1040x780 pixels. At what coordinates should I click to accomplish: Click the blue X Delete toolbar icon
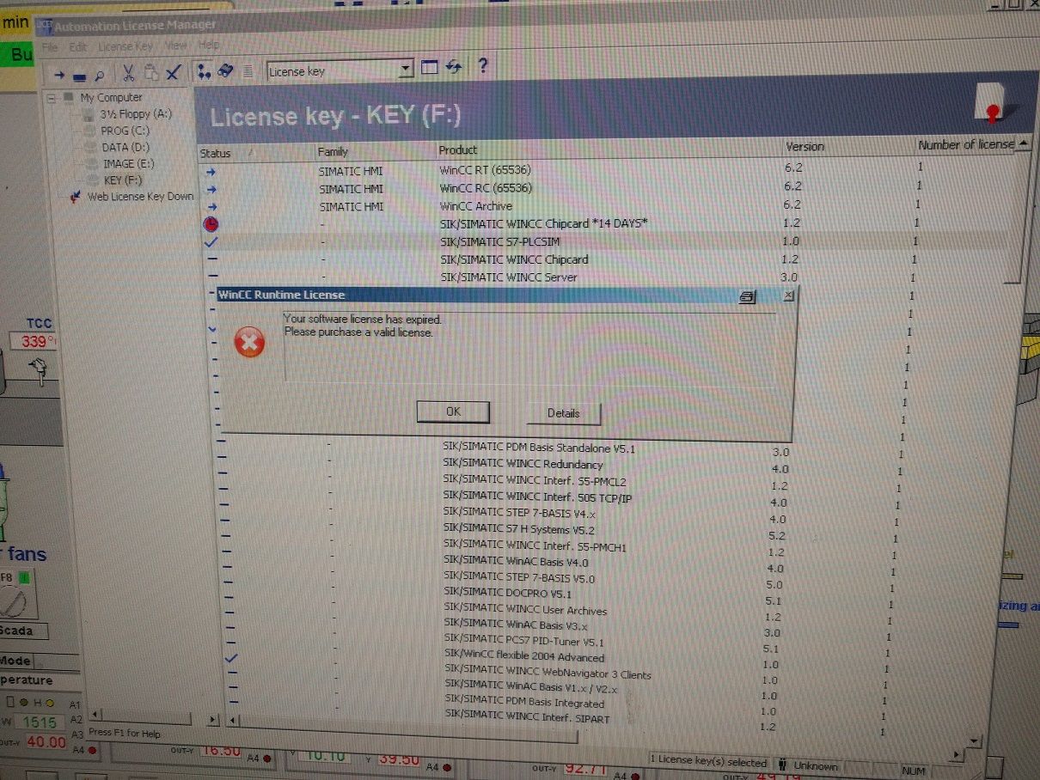pyautogui.click(x=173, y=72)
